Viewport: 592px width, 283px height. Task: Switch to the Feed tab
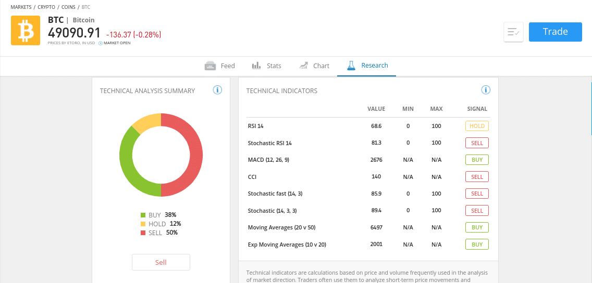pos(220,66)
